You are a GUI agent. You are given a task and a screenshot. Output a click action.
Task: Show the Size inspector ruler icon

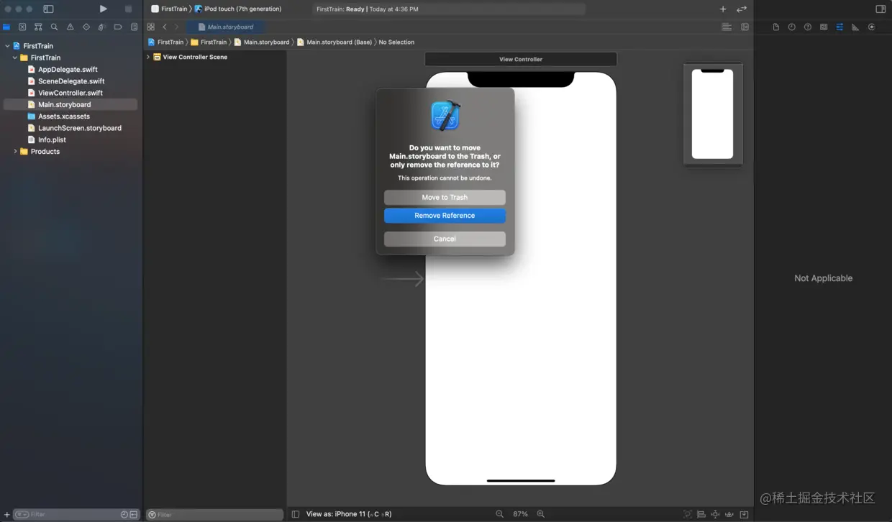[x=855, y=27]
